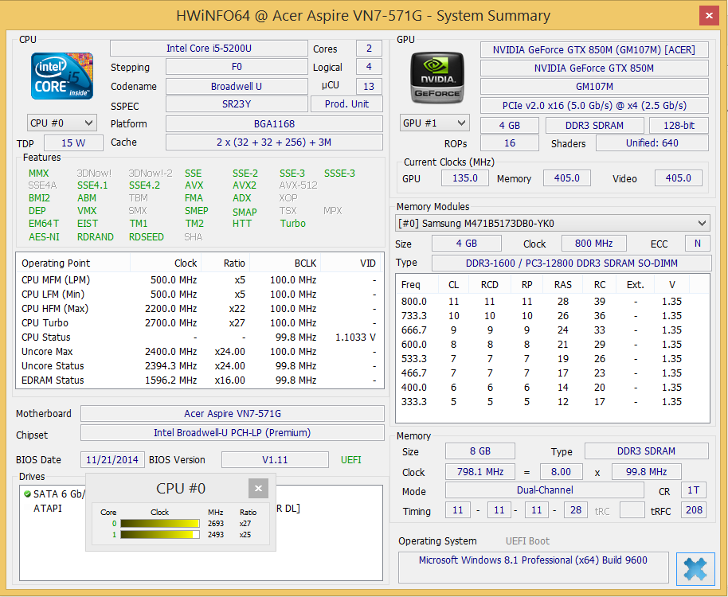The image size is (728, 597).
Task: Click the AES-NI feature label
Action: coord(44,237)
